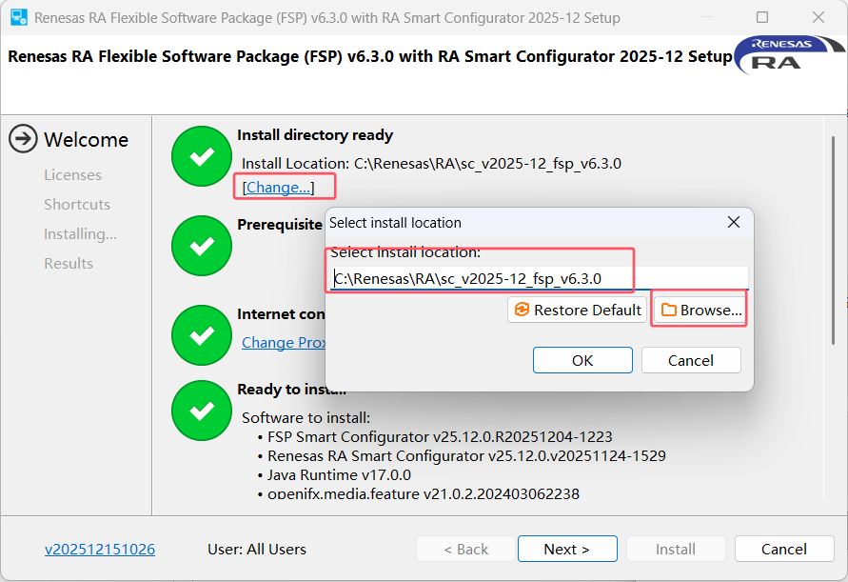Click the Restore Default button

[x=577, y=311]
